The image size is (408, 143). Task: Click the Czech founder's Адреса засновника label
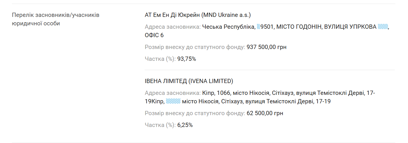click(173, 27)
